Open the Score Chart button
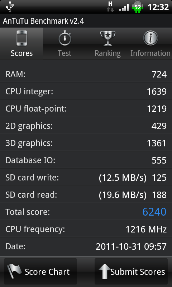 [x=40, y=271]
